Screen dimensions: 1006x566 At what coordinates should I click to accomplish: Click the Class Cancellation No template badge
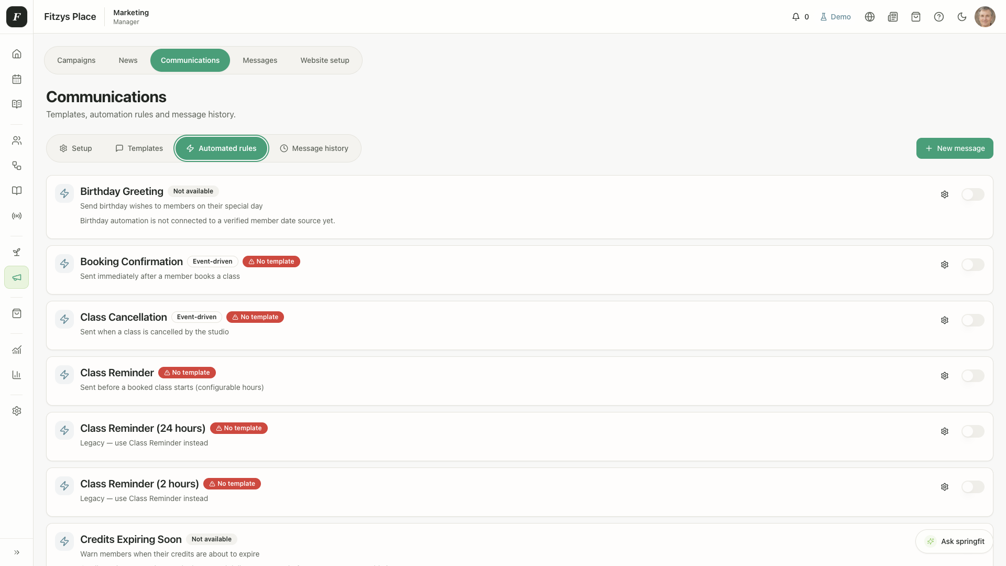pyautogui.click(x=255, y=317)
